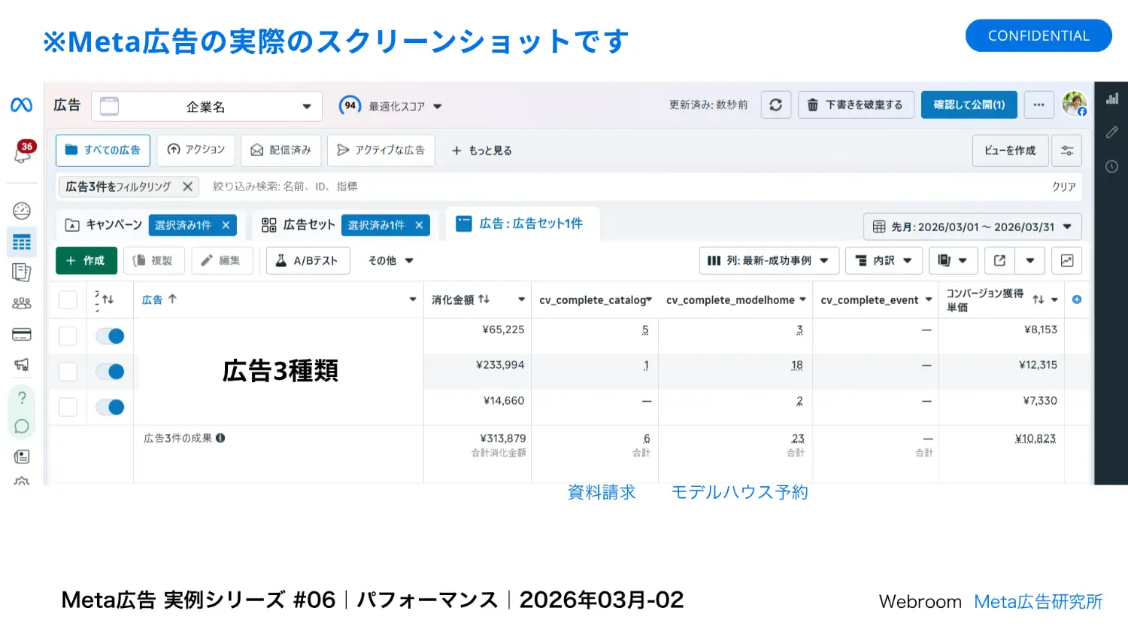Expand the 列: 最新-成功事例 columns dropdown
This screenshot has height=635, width=1128.
[x=769, y=260]
